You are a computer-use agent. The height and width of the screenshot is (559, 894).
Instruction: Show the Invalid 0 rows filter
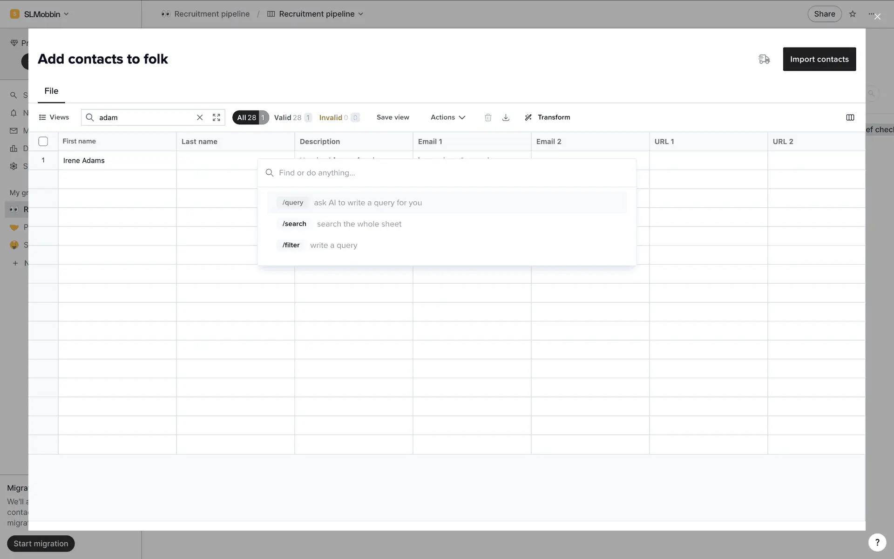[333, 117]
